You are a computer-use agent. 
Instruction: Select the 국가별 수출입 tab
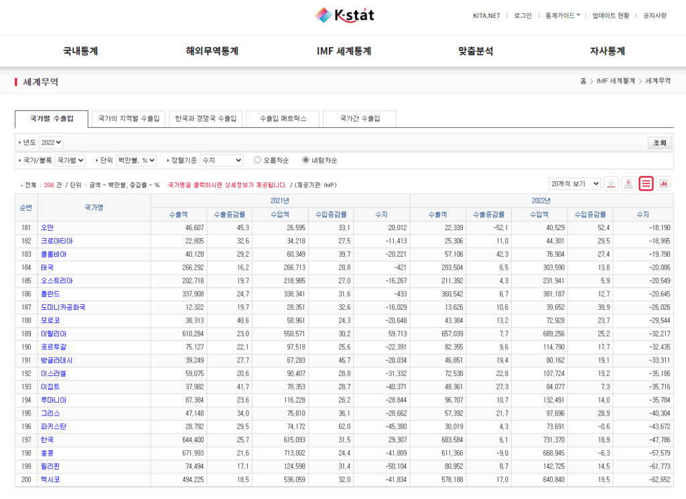[52, 119]
